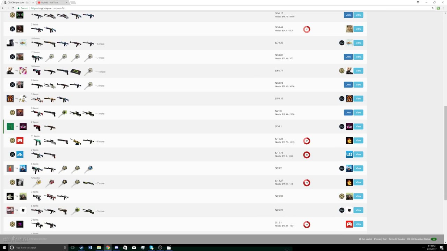Close the CSGOReaper.com tab
447x251 pixels.
[32, 2]
